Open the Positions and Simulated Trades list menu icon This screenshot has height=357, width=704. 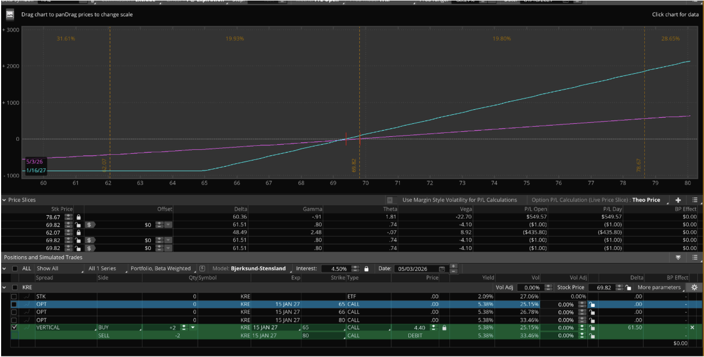[x=695, y=257]
